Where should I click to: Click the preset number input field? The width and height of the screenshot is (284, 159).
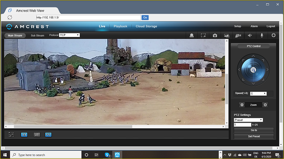[242, 125]
